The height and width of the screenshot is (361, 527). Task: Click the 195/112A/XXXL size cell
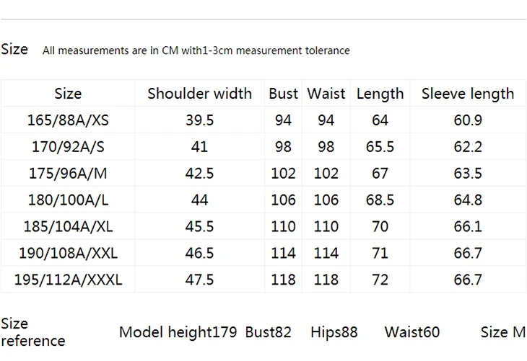pyautogui.click(x=68, y=280)
